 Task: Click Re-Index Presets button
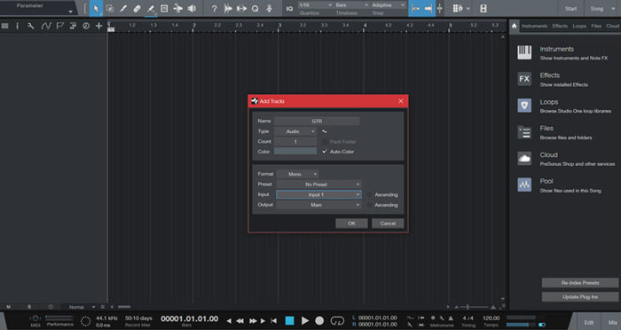pyautogui.click(x=580, y=283)
